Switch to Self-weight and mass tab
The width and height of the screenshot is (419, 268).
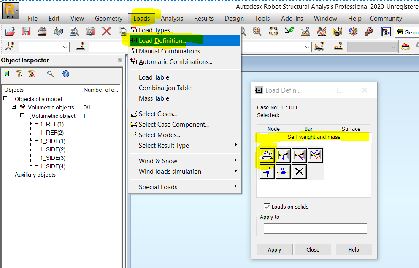point(314,137)
